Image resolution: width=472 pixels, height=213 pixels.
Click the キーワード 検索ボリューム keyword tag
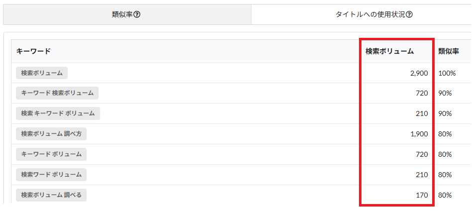coord(57,93)
